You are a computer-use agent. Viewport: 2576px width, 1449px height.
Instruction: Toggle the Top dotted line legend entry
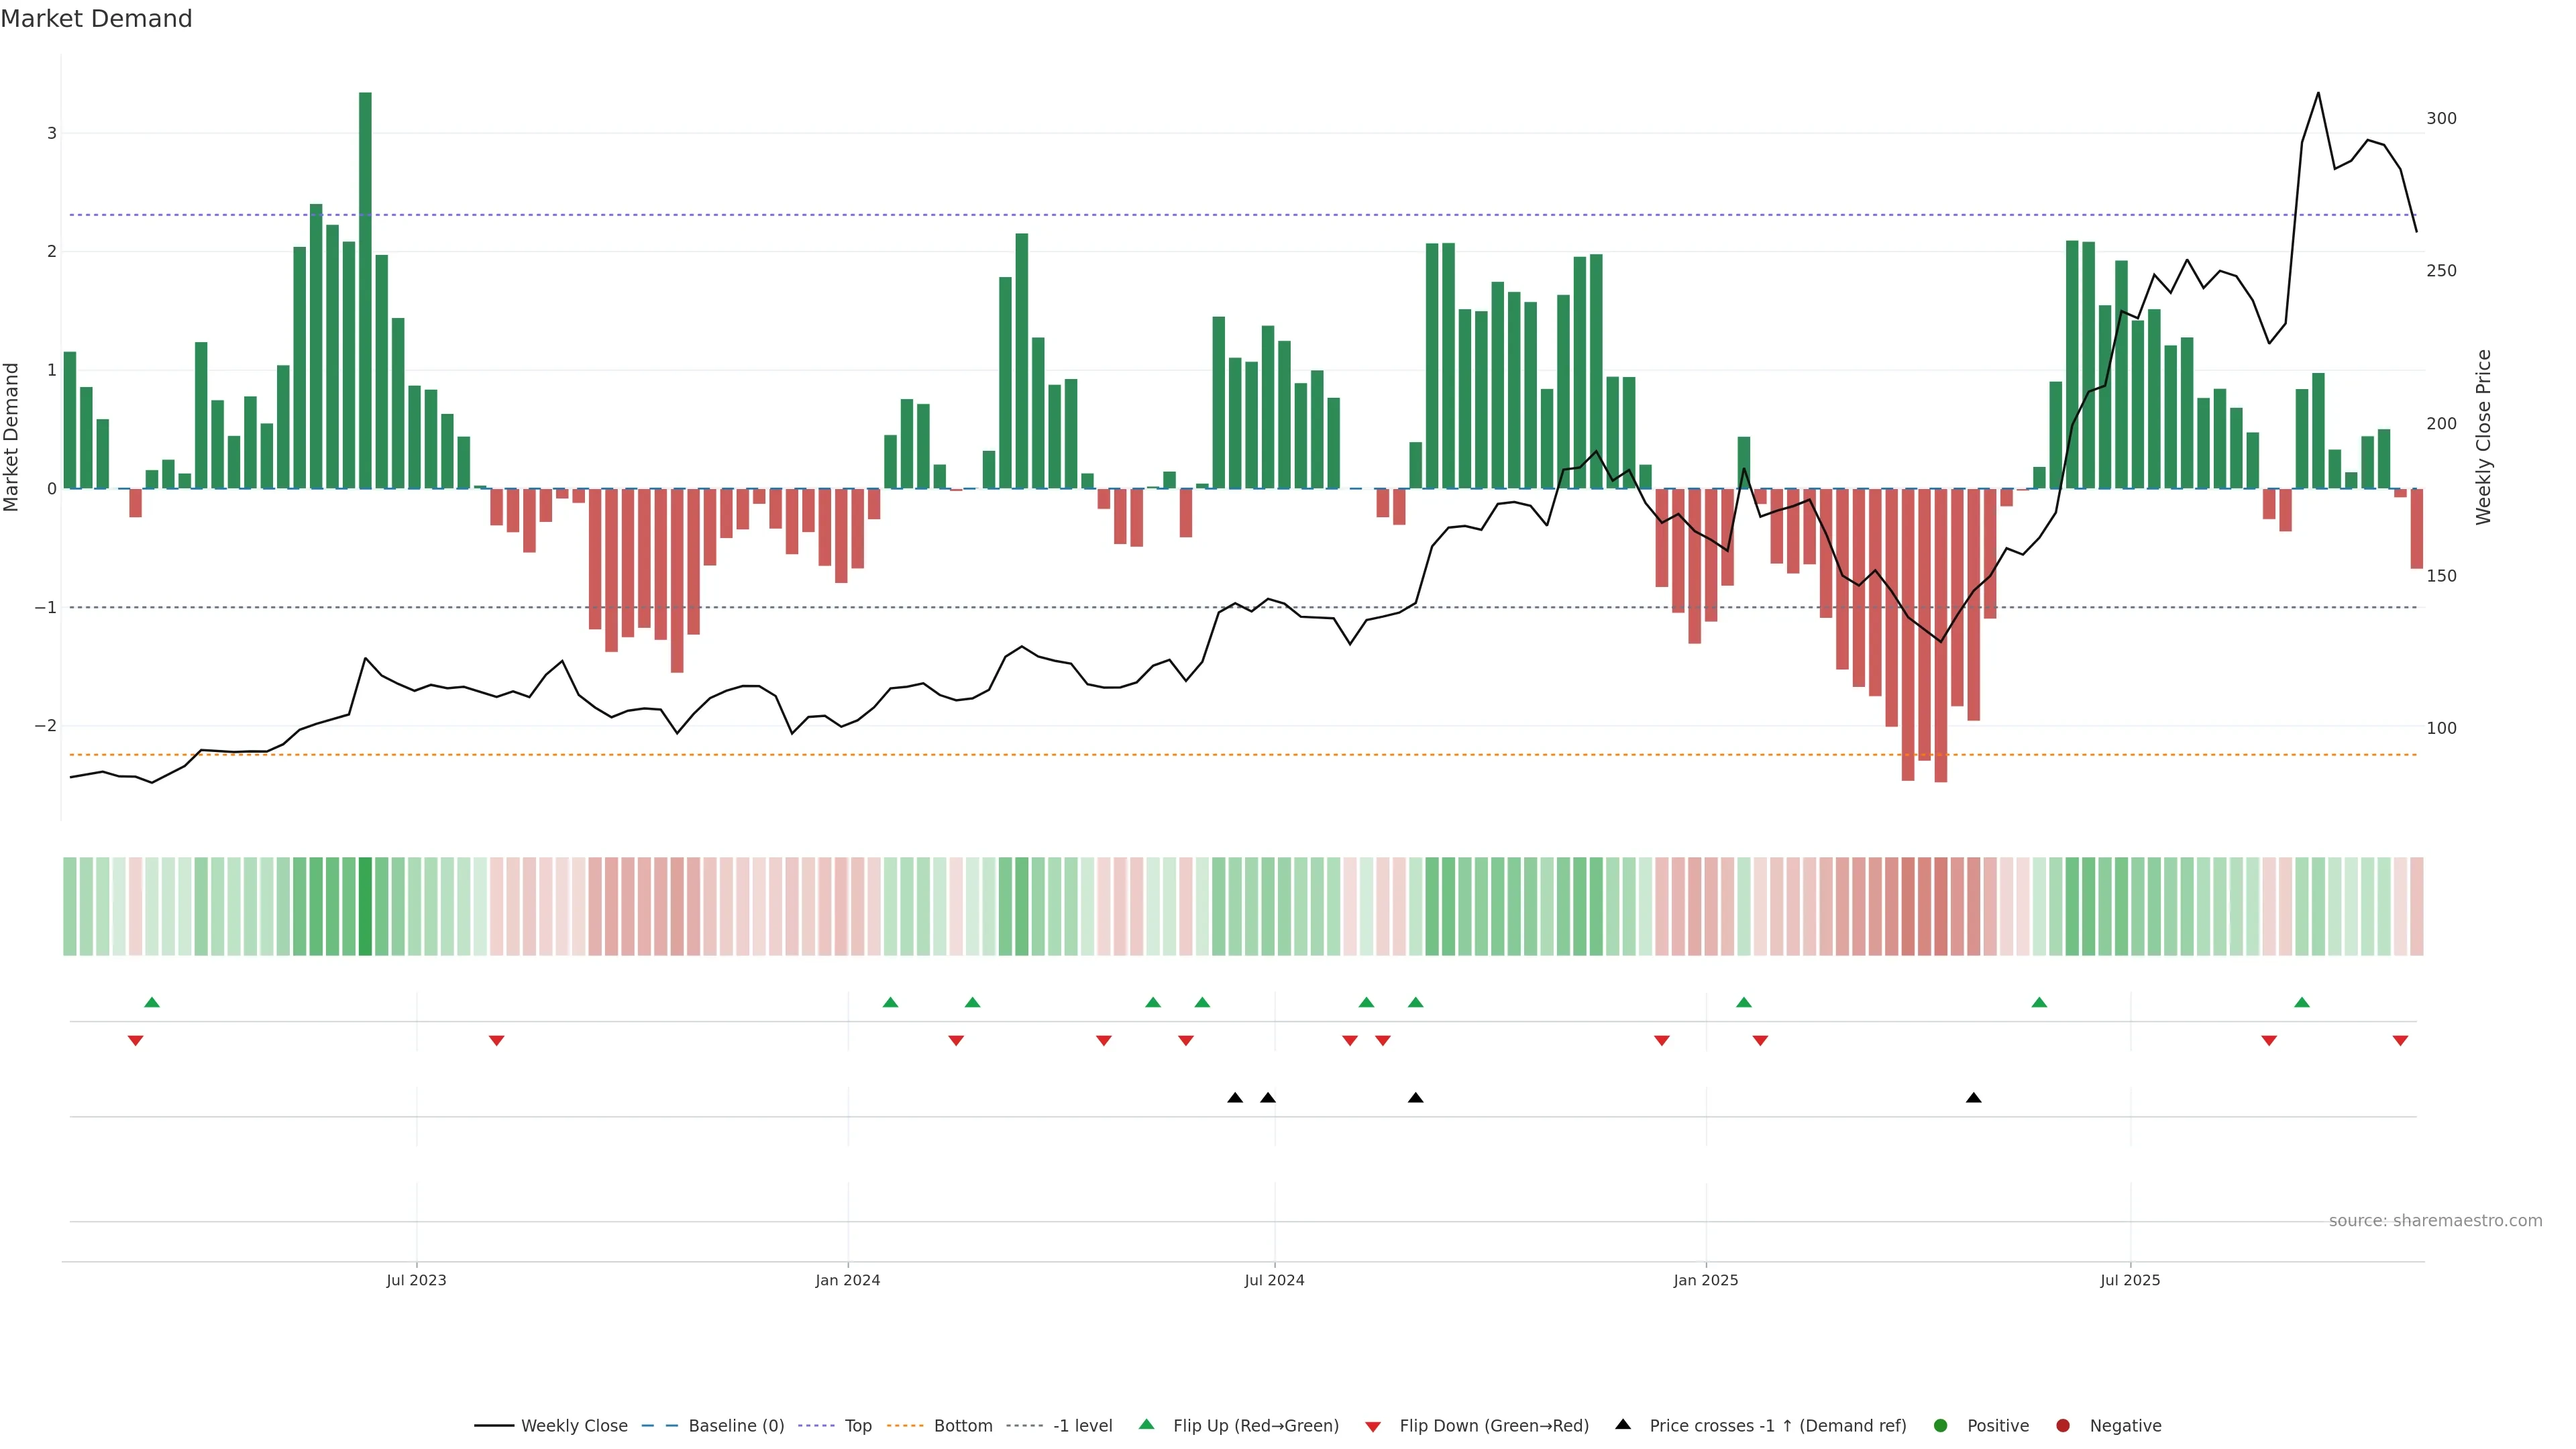(x=857, y=1425)
